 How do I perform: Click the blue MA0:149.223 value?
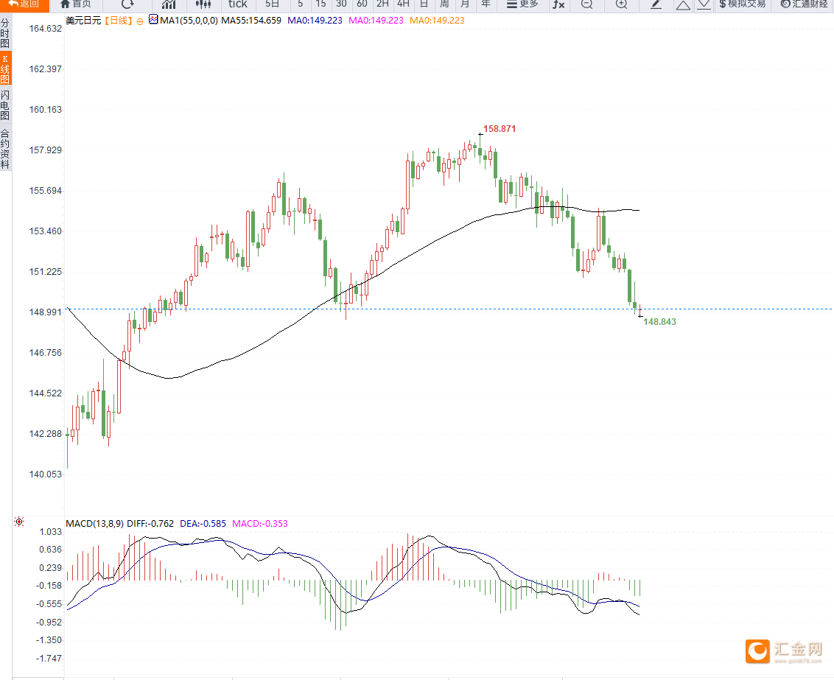[315, 20]
